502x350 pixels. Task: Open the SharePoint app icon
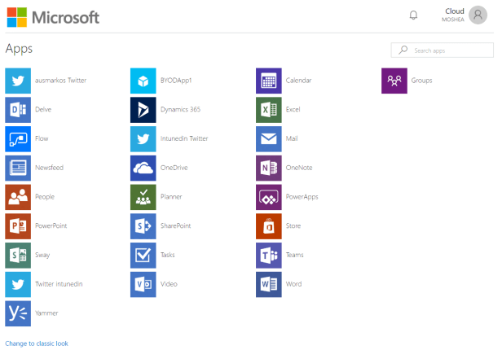coord(143,225)
